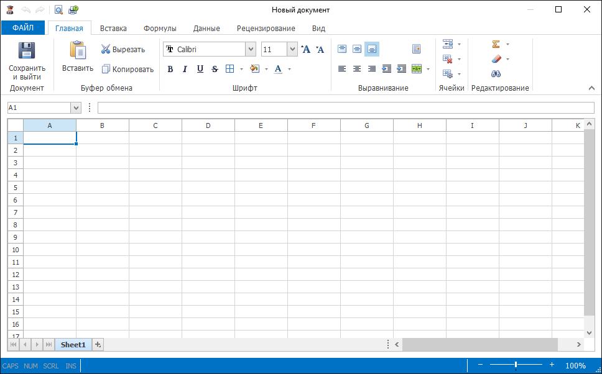Open print preview from quick access toolbar
This screenshot has height=374, width=602.
58,9
